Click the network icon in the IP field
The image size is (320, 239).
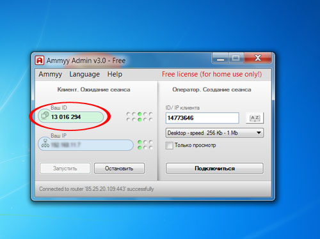click(x=45, y=143)
